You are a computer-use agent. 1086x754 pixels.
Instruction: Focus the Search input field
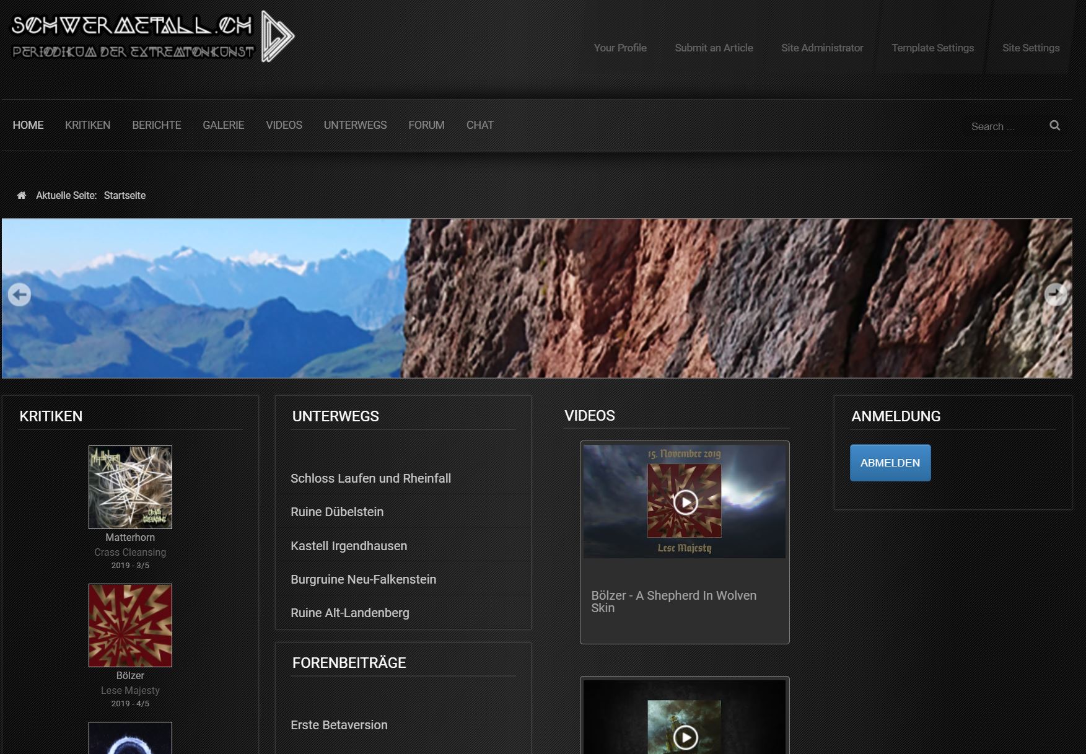(x=1004, y=126)
